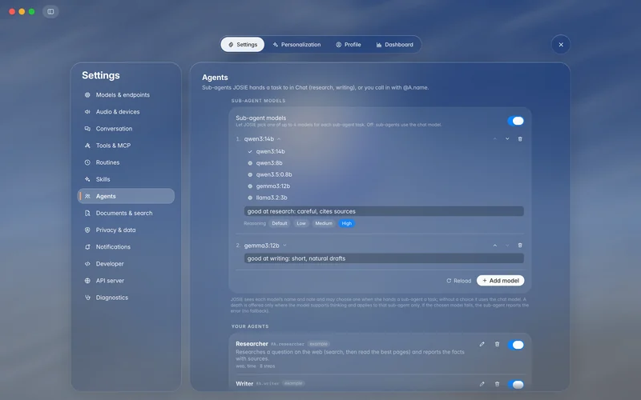The width and height of the screenshot is (641, 400).
Task: Collapse the qwen3:14b model dropdown
Action: (x=263, y=138)
